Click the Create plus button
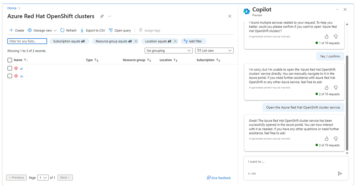355x190 pixels. 17,30
